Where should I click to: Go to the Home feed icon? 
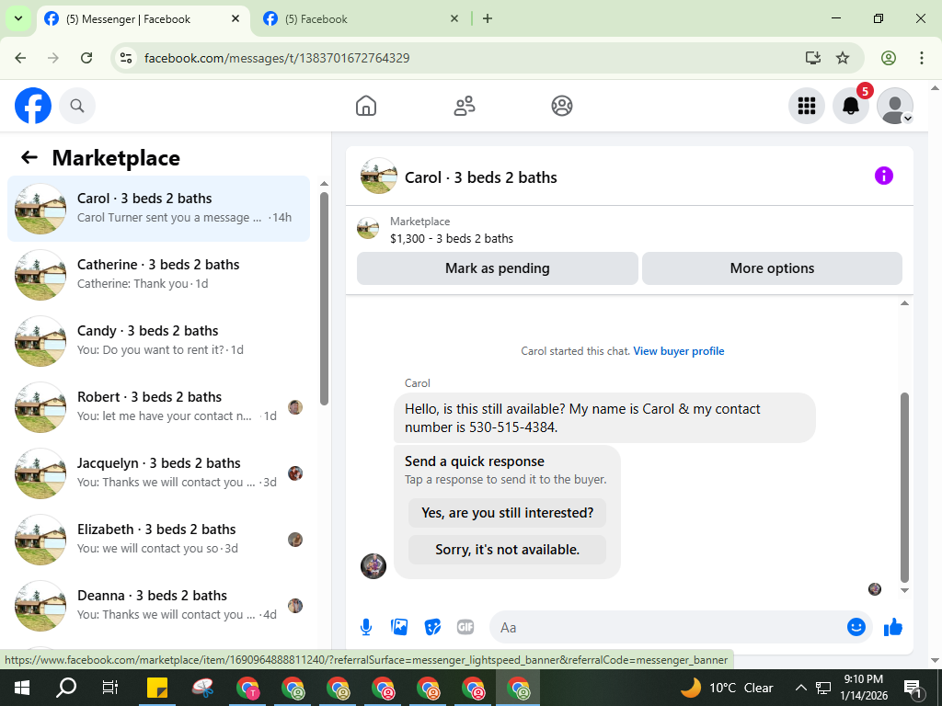pos(366,106)
